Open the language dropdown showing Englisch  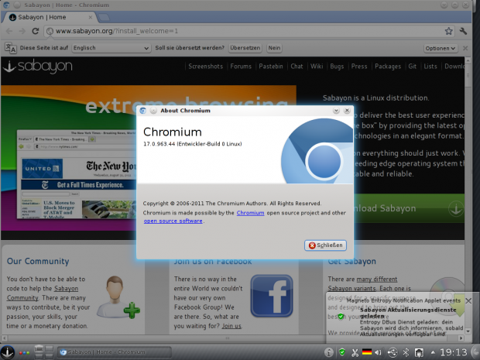[111, 48]
